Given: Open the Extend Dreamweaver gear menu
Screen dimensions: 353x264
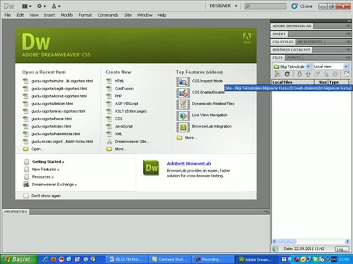Looking at the screenshot, I should pyautogui.click(x=42, y=6).
